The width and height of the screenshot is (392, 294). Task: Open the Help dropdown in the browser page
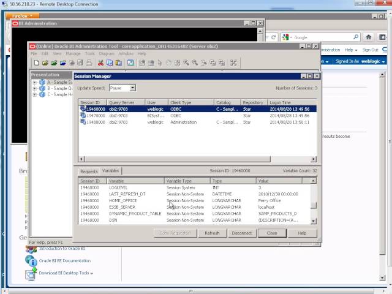click(x=351, y=50)
